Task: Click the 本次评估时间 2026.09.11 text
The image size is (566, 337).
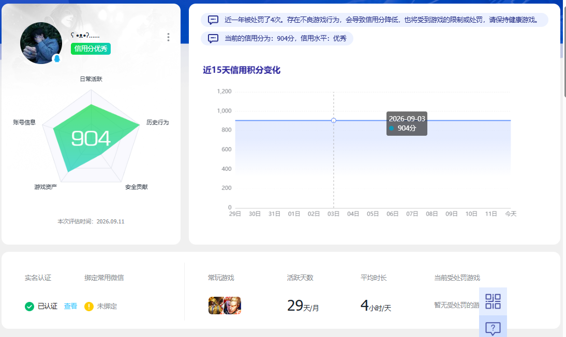Action: point(91,221)
